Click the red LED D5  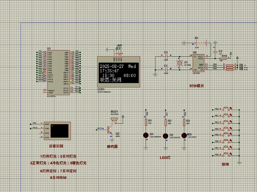click(184, 135)
